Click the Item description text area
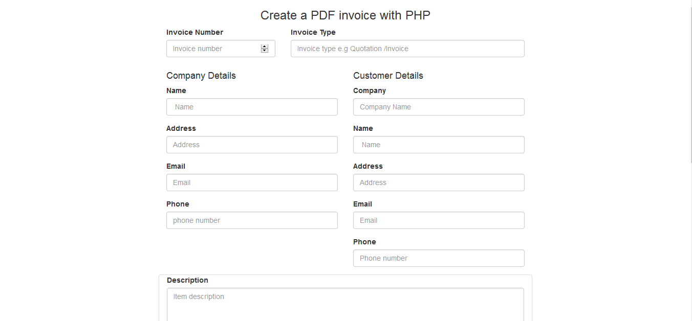The image size is (692, 321). point(345,304)
